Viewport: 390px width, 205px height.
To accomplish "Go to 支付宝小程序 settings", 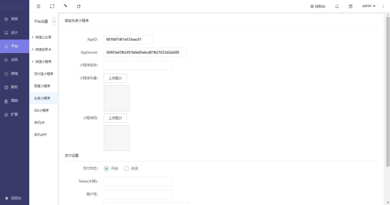I will point(44,74).
